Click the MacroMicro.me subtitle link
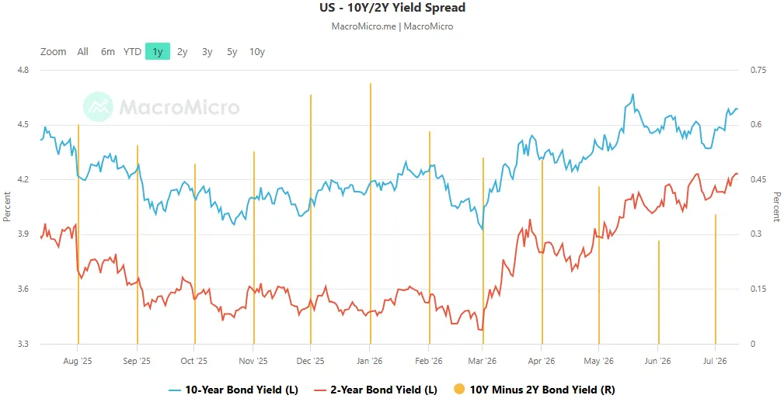 364,26
